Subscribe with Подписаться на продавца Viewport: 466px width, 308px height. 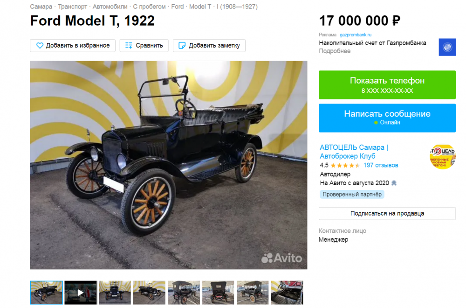[387, 213]
